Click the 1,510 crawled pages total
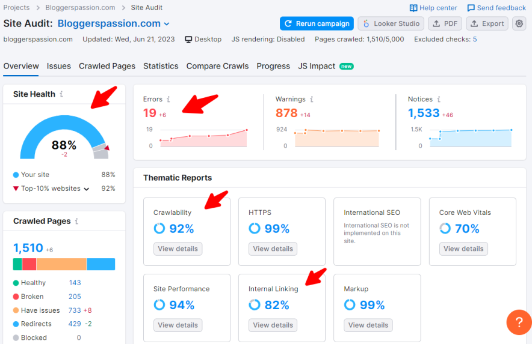This screenshot has height=344, width=532. [x=28, y=248]
